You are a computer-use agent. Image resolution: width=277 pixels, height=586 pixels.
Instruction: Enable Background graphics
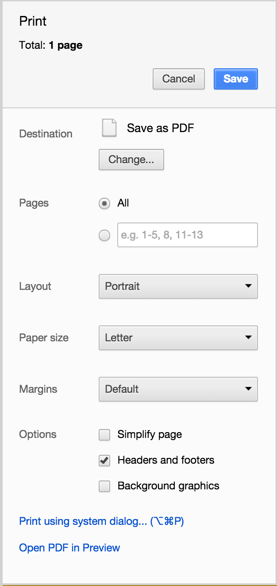coord(104,486)
